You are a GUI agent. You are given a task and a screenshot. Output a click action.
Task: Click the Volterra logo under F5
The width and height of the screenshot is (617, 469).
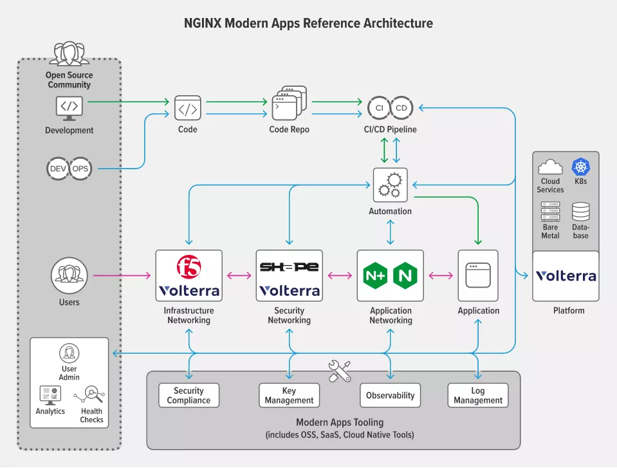[x=189, y=291]
